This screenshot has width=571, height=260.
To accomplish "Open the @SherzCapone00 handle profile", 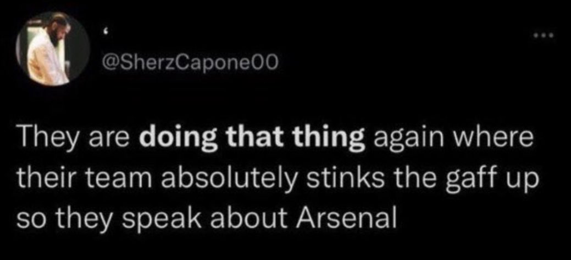I will [x=189, y=64].
